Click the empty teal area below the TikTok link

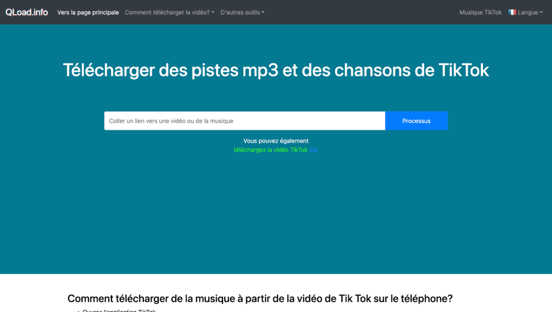pyautogui.click(x=276, y=216)
